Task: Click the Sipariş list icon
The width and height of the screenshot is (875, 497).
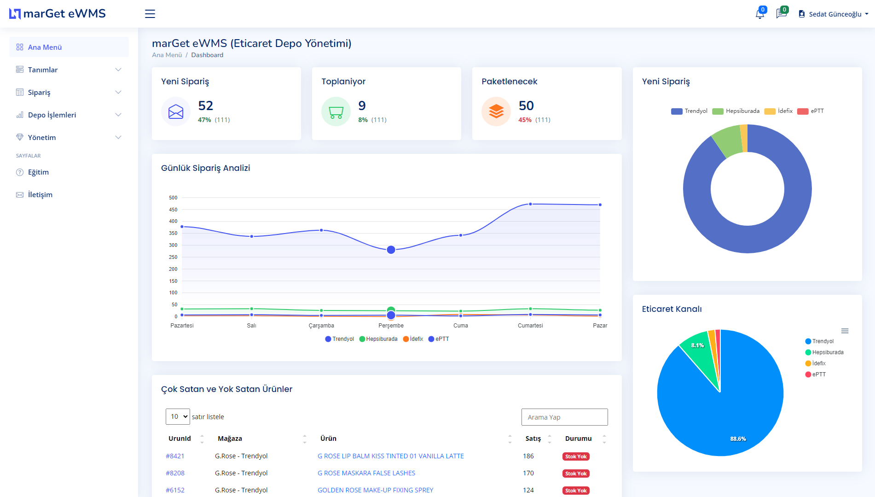Action: 20,92
